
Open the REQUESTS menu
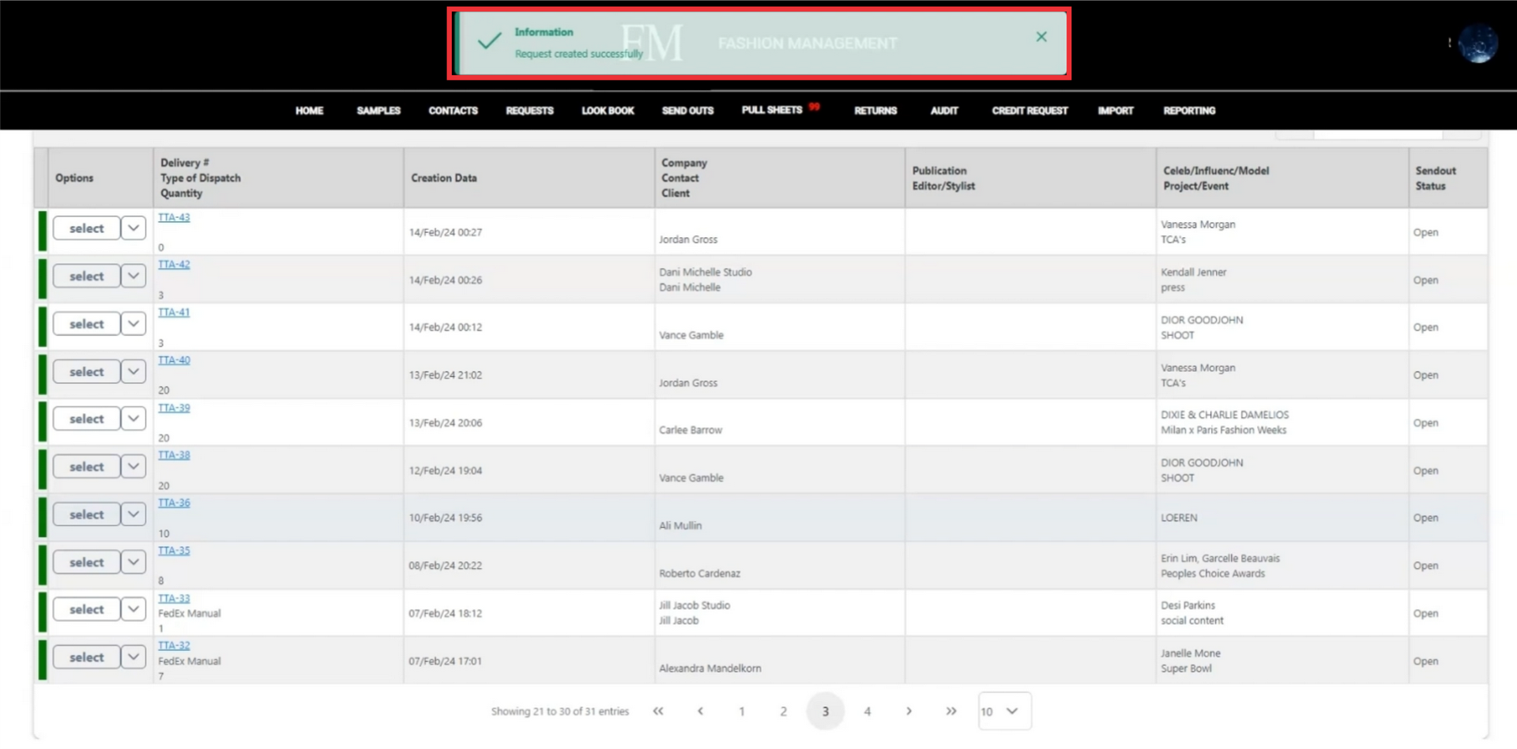click(529, 111)
